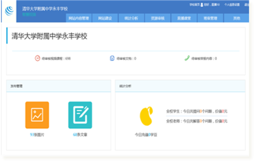Screen dimensions: 255x161
Task: Click the 全校老师 answers statistic line
Action: [197, 121]
